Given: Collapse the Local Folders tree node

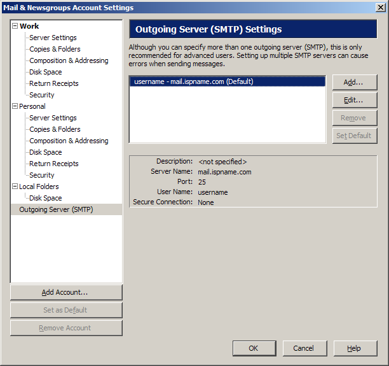Looking at the screenshot, I should (x=15, y=187).
